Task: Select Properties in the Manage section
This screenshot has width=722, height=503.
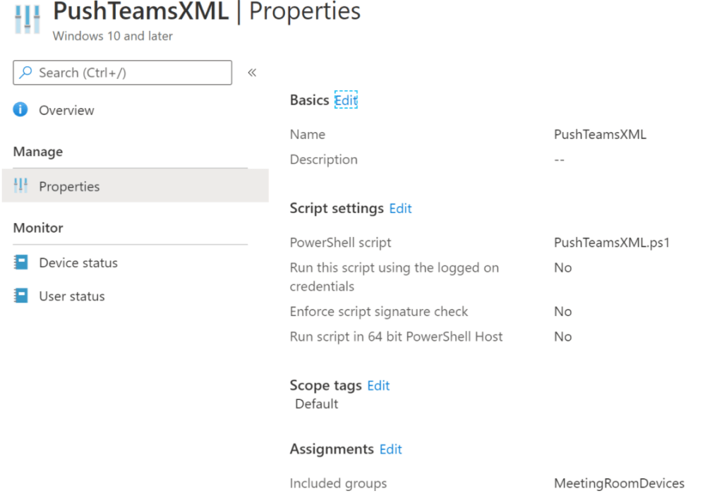Action: 69,186
